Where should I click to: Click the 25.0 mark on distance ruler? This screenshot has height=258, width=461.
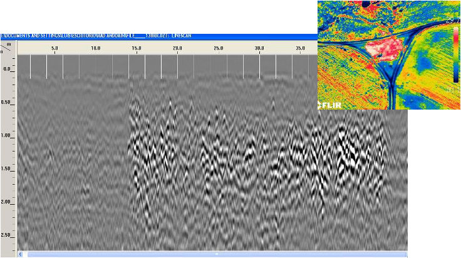[x=219, y=48]
